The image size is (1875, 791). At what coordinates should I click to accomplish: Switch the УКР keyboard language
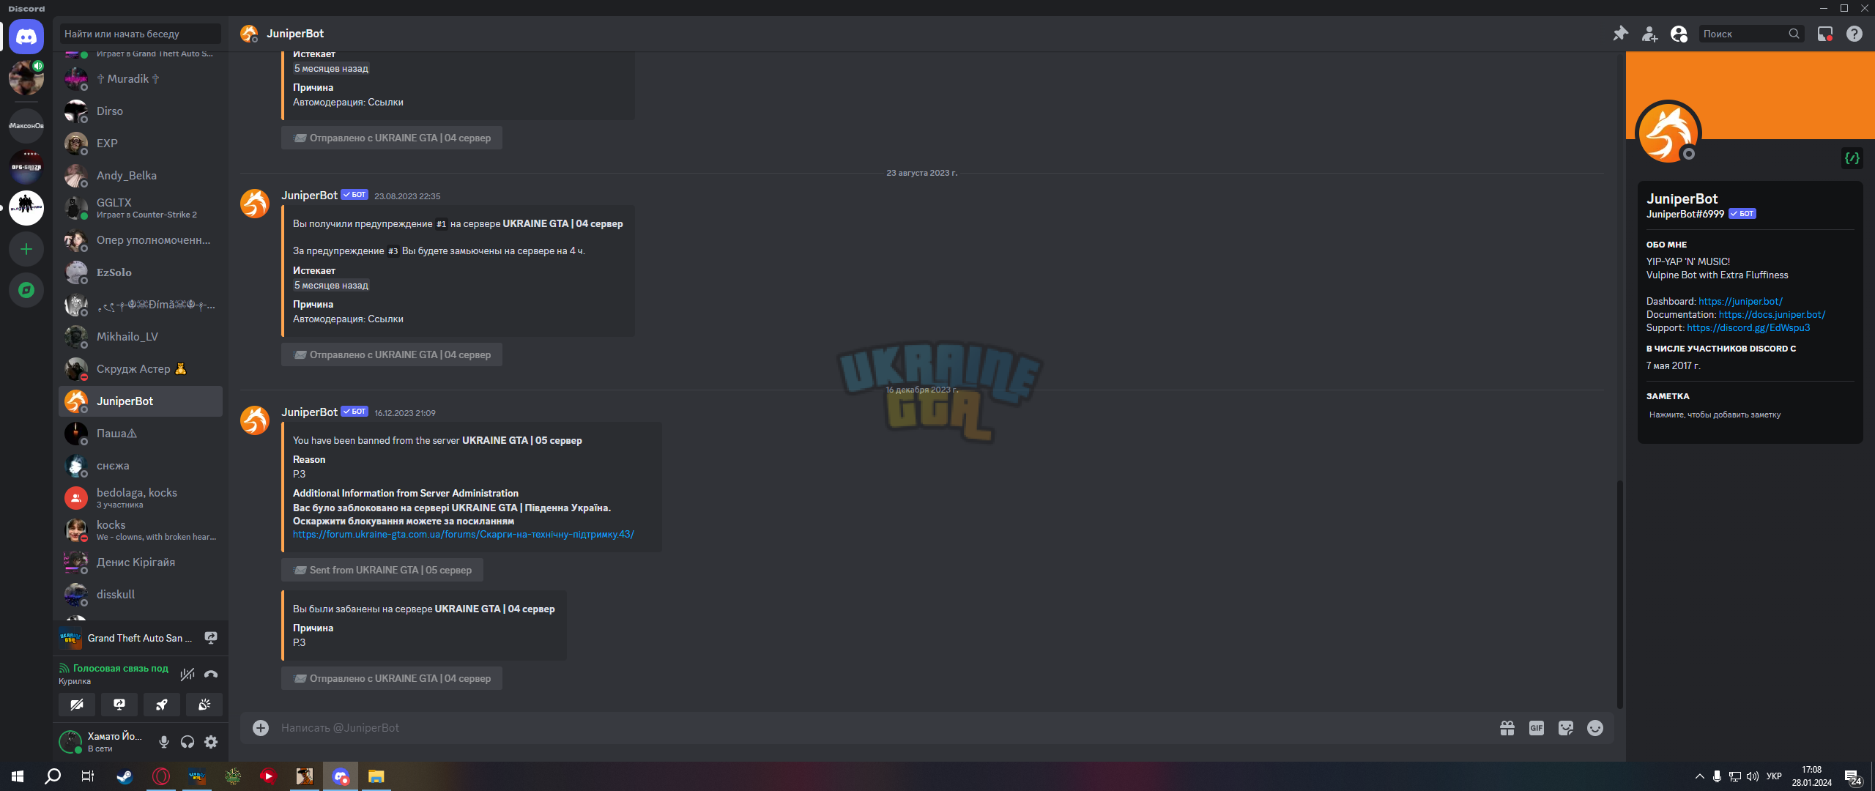click(x=1774, y=776)
